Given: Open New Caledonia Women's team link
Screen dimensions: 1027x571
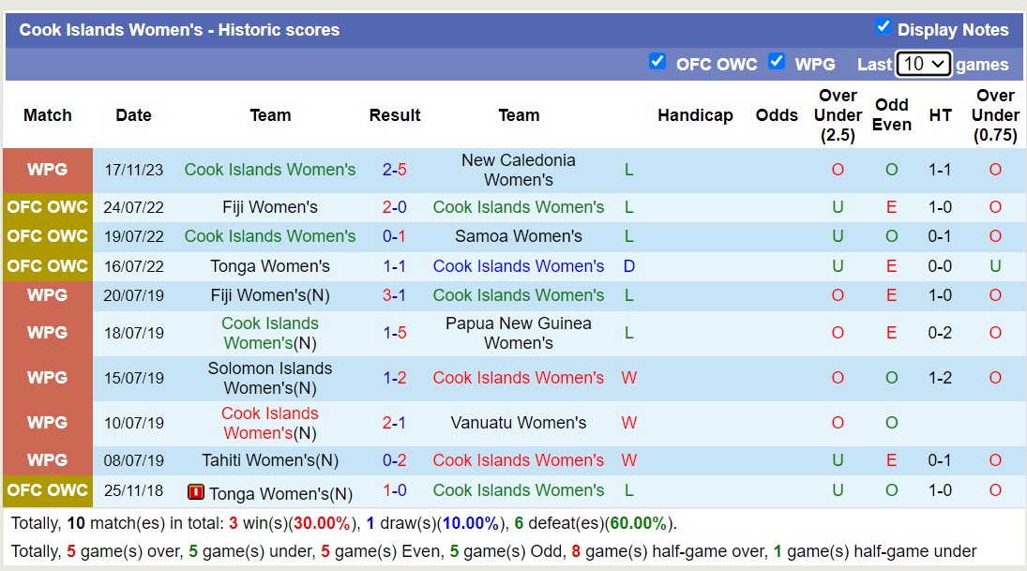Looking at the screenshot, I should pyautogui.click(x=519, y=170).
